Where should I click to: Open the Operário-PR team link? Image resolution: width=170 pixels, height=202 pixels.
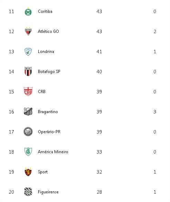click(49, 132)
